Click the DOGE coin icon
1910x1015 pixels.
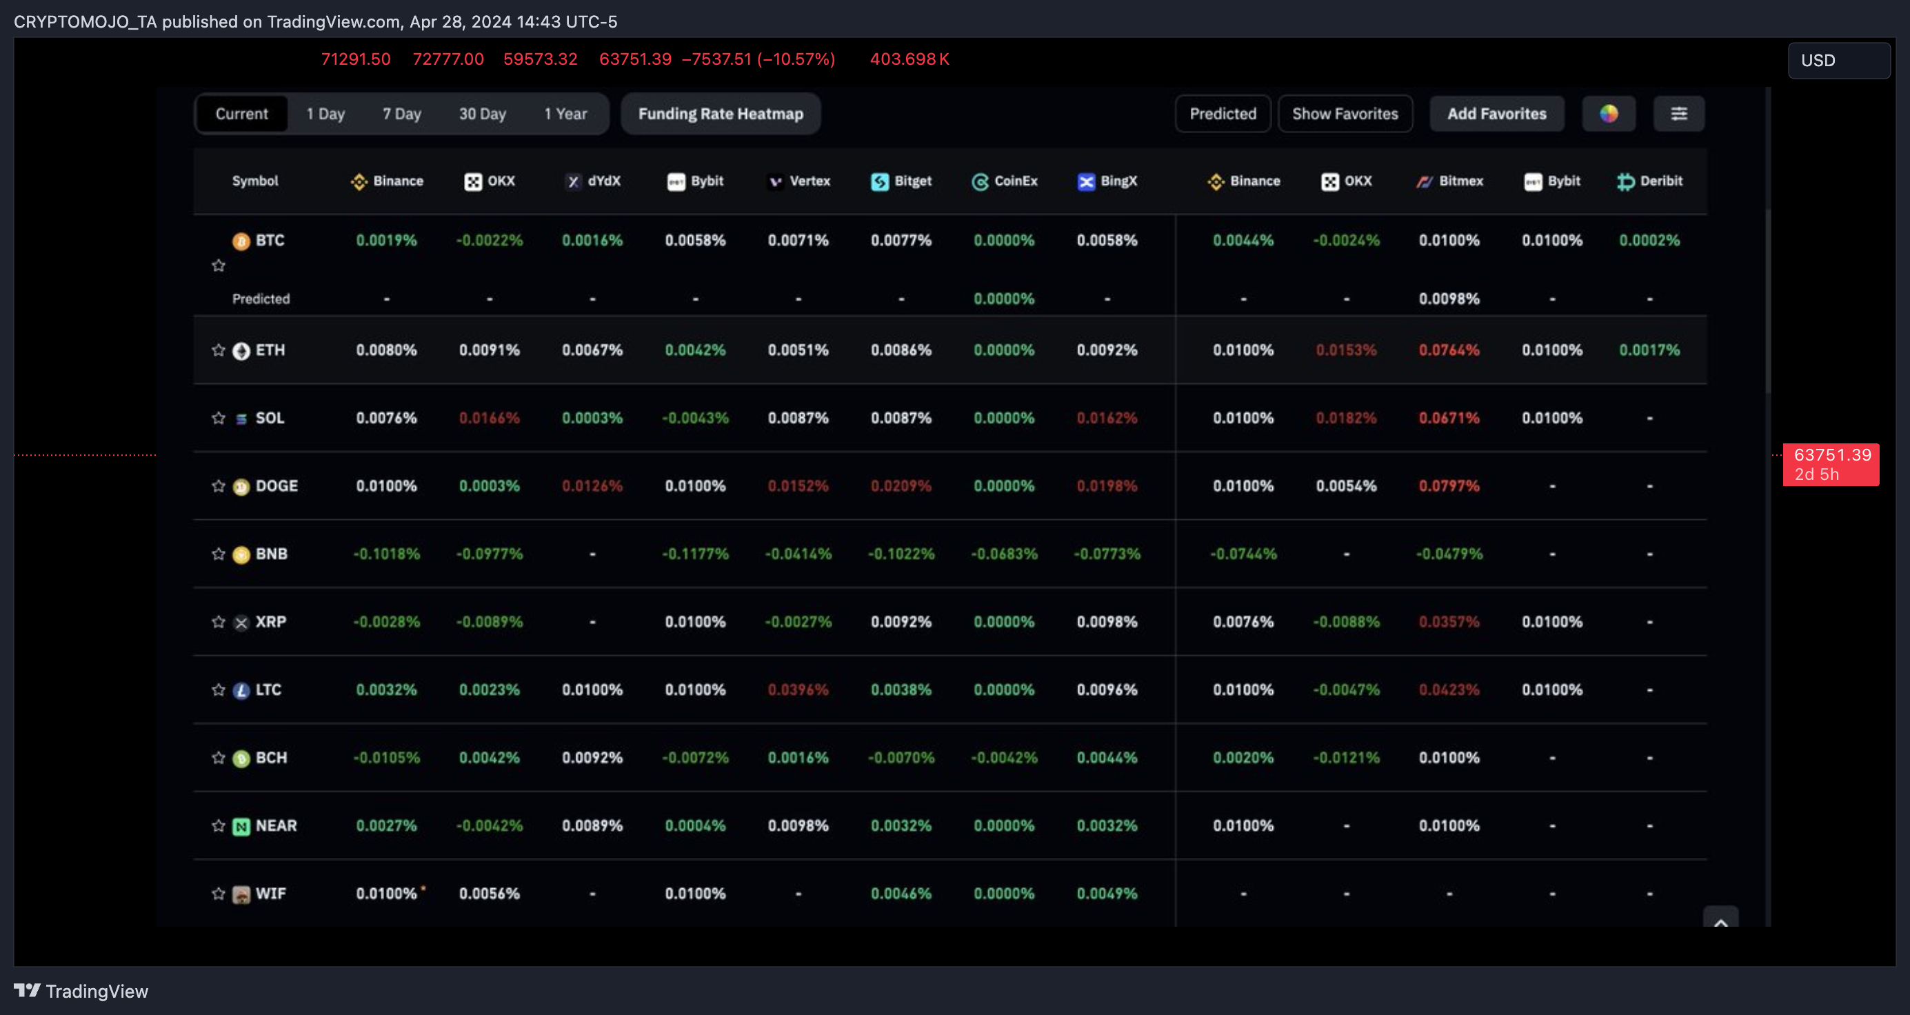241,487
